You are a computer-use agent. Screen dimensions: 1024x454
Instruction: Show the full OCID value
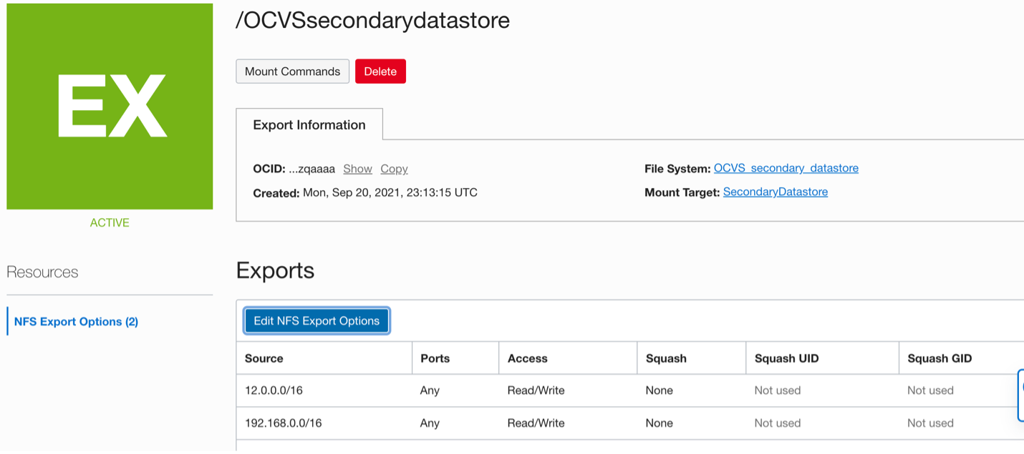point(357,169)
